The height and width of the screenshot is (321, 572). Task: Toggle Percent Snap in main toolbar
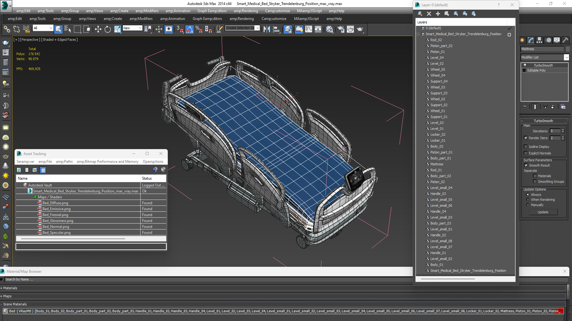199,29
